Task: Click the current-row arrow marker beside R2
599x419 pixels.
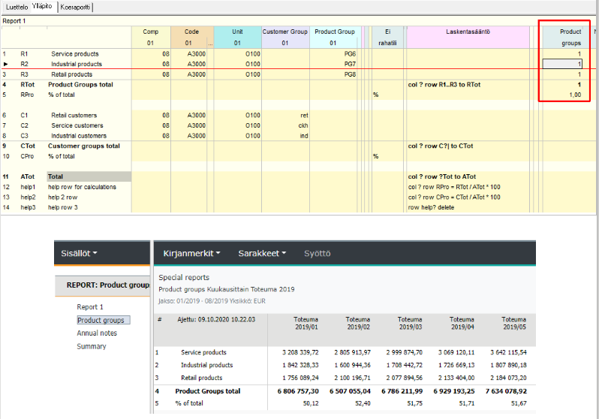Action: click(5, 65)
